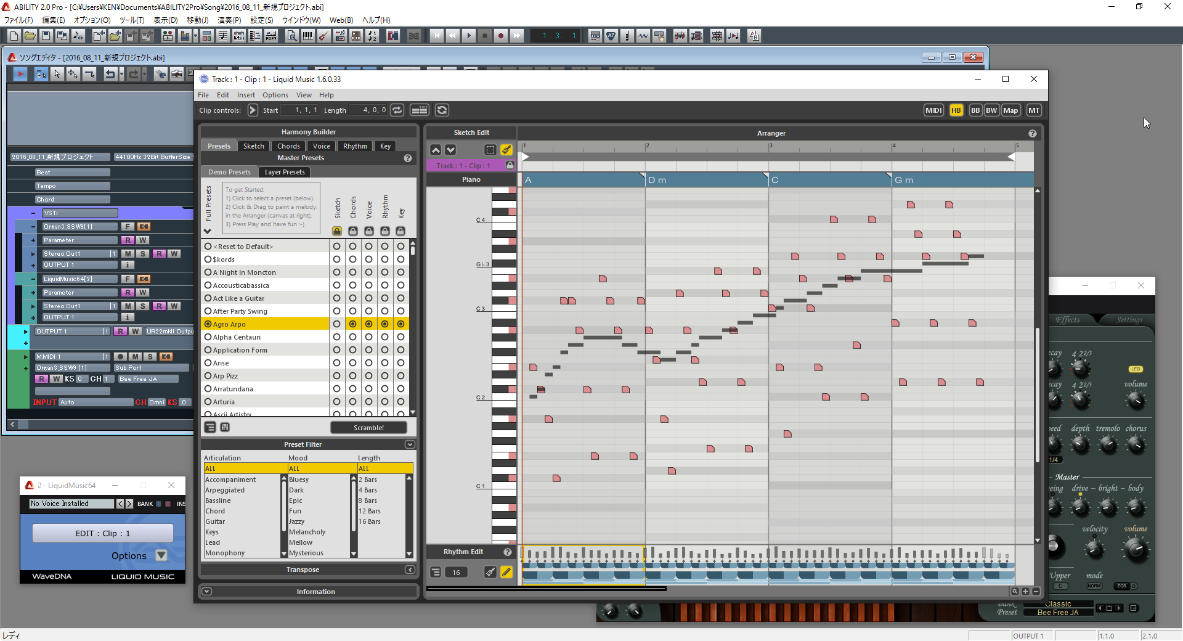Screen dimensions: 1183x641
Task: Click the pencil tool in Rhythm Edit
Action: coord(506,572)
